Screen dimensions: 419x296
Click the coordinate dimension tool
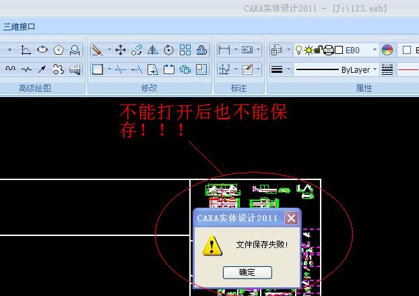pos(224,69)
